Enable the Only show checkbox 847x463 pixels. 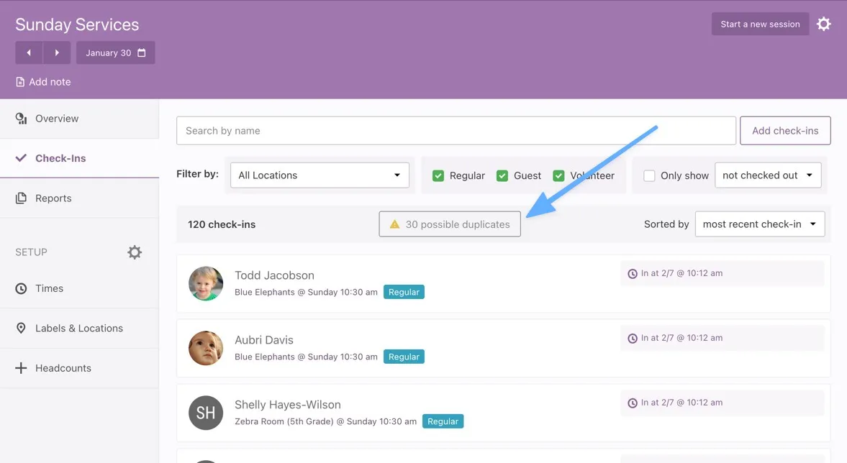point(649,175)
